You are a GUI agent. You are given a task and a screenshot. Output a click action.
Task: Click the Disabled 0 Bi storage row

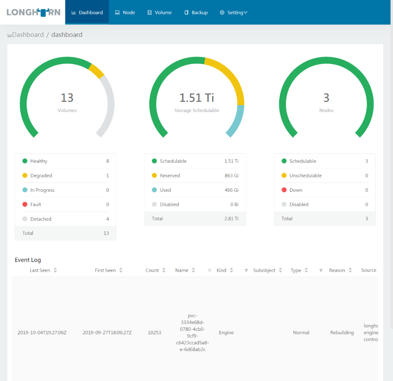point(195,205)
